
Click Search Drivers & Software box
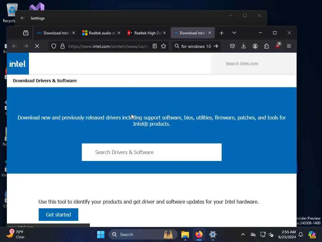pos(152,152)
